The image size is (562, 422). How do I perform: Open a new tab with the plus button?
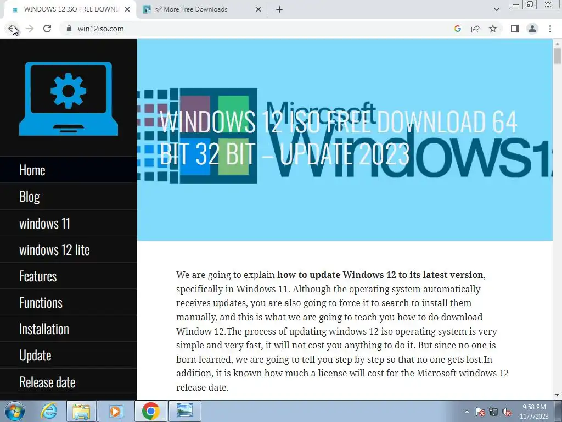tap(279, 10)
